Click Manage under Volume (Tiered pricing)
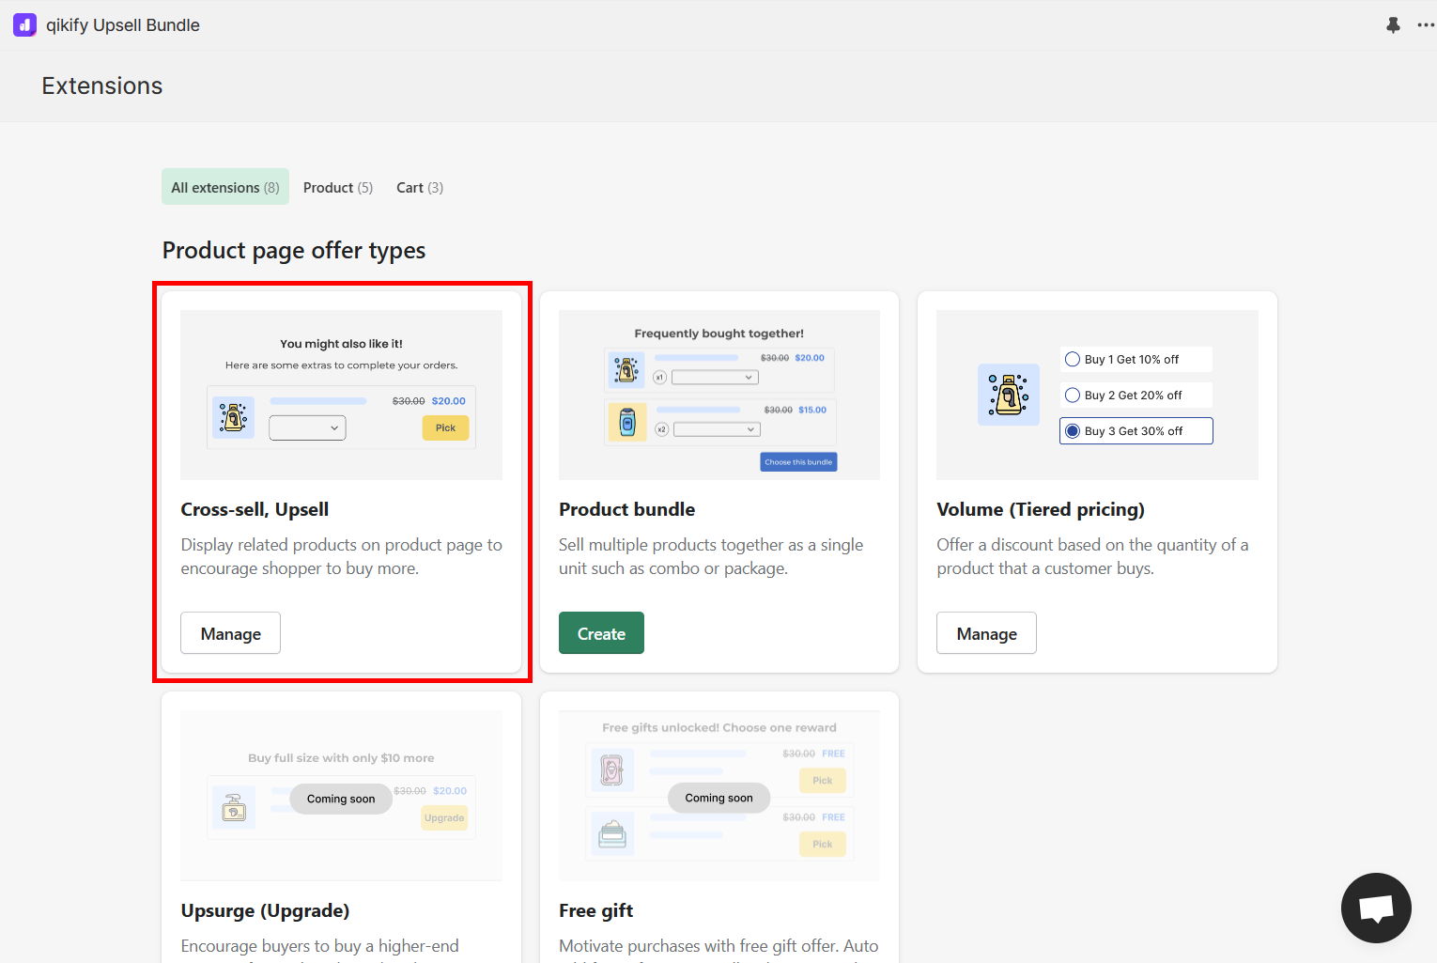The width and height of the screenshot is (1437, 963). (986, 633)
